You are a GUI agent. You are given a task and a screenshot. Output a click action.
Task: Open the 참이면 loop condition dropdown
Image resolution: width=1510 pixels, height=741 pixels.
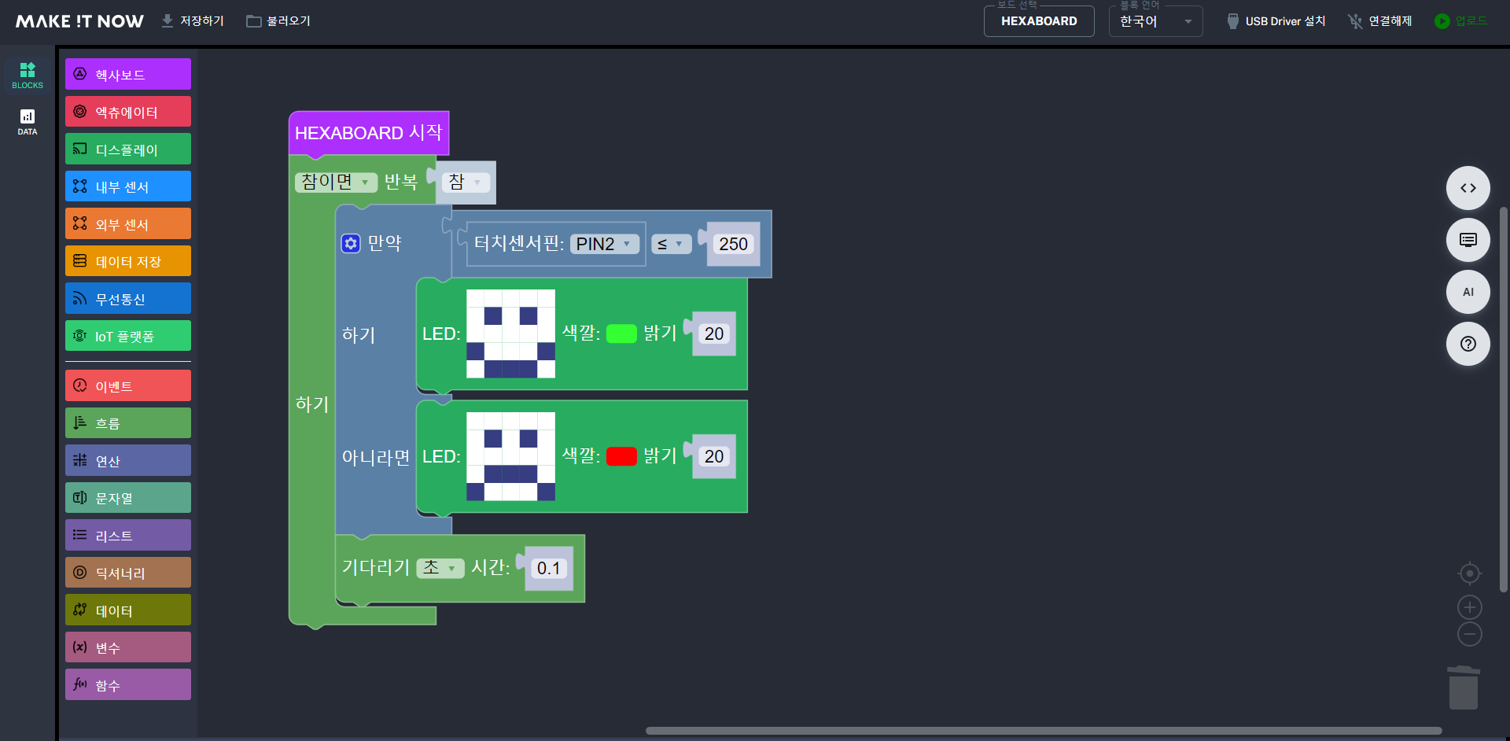[336, 182]
